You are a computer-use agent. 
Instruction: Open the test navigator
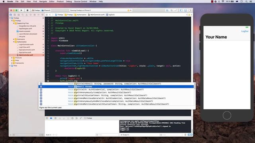tap(31, 15)
